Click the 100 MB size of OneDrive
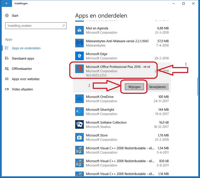The image size is (200, 178). click(x=163, y=97)
